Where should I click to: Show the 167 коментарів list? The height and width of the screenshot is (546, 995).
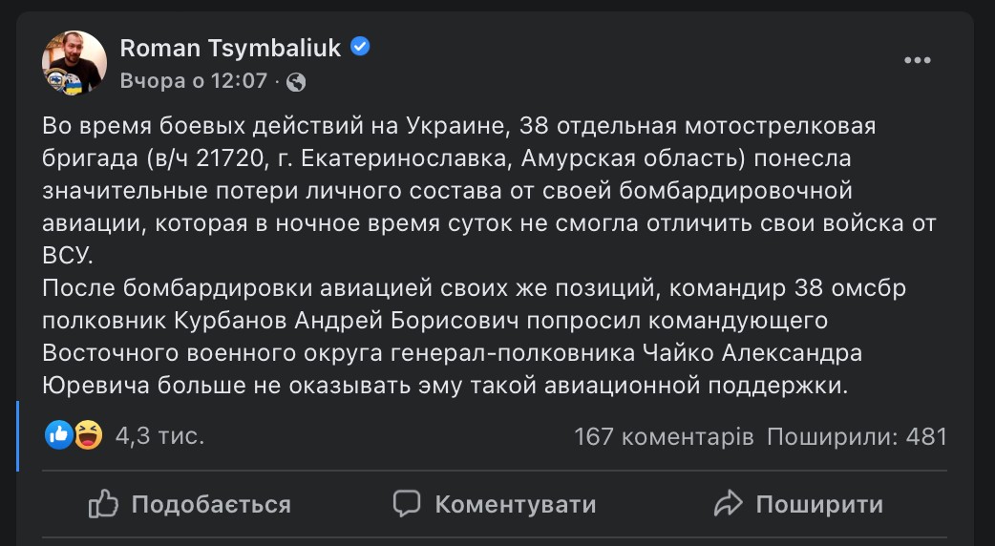664,436
